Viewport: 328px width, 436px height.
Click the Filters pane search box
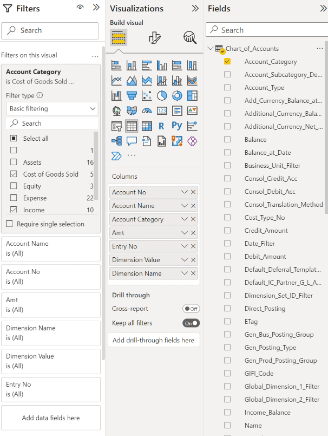pyautogui.click(x=50, y=30)
